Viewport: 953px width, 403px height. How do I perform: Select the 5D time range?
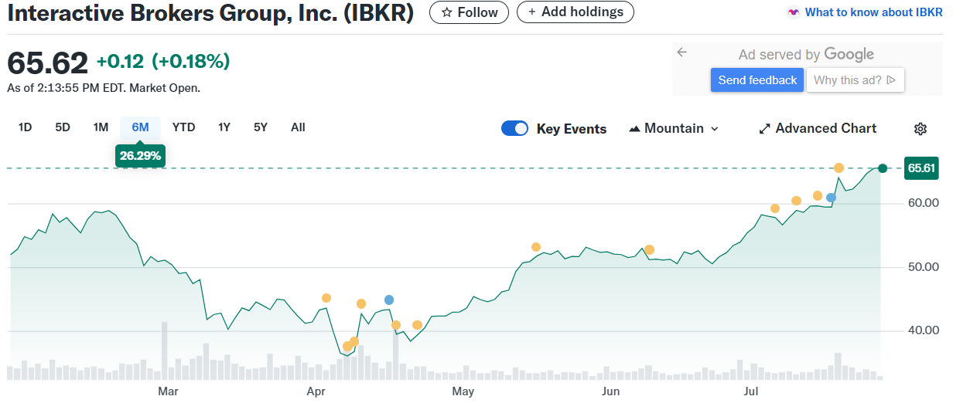63,127
